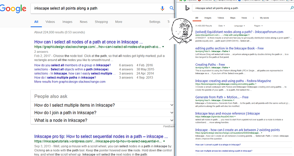Open the Bing Date filter dropdown

(222, 26)
